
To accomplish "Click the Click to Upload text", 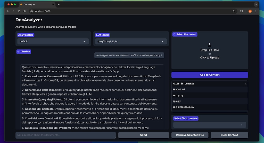I will pyautogui.click(x=210, y=57).
